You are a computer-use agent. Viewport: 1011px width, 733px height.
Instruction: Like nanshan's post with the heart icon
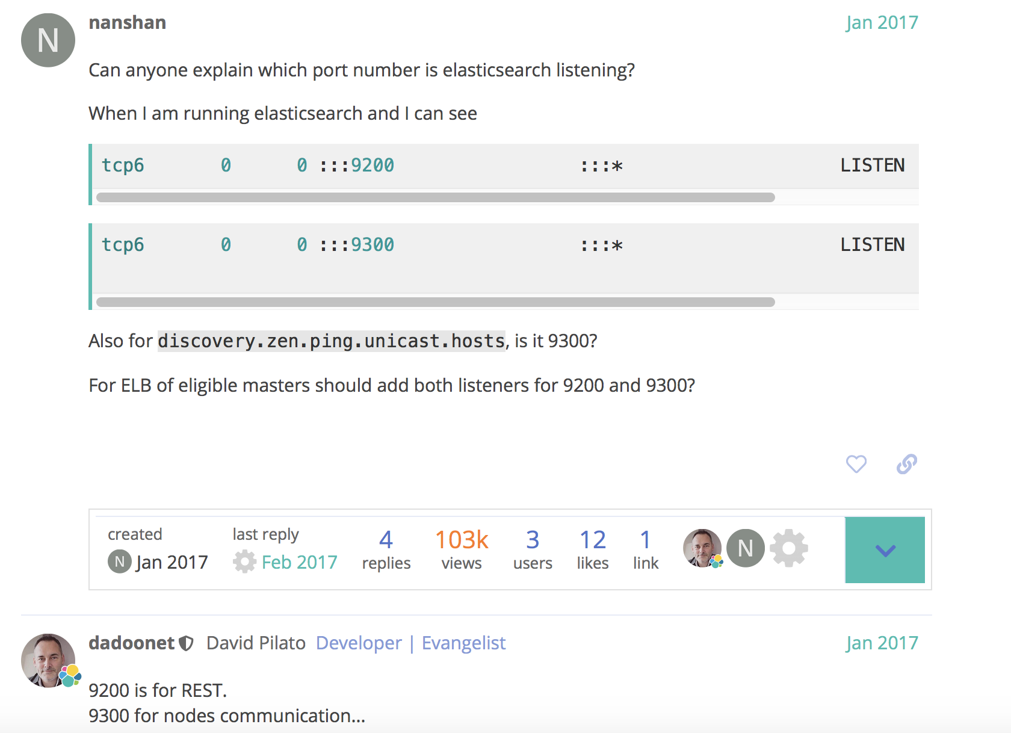(x=856, y=464)
